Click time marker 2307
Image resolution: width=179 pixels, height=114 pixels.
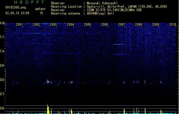[x=122, y=24]
